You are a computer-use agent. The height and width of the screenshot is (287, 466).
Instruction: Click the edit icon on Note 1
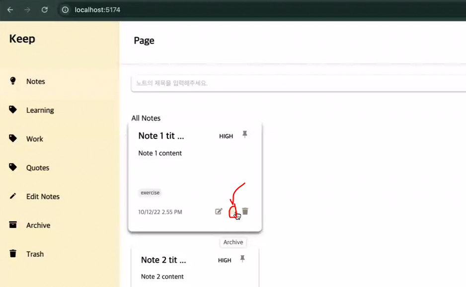click(x=219, y=212)
